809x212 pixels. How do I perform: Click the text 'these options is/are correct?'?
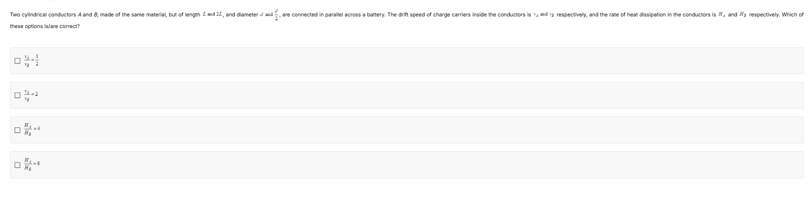click(x=45, y=26)
